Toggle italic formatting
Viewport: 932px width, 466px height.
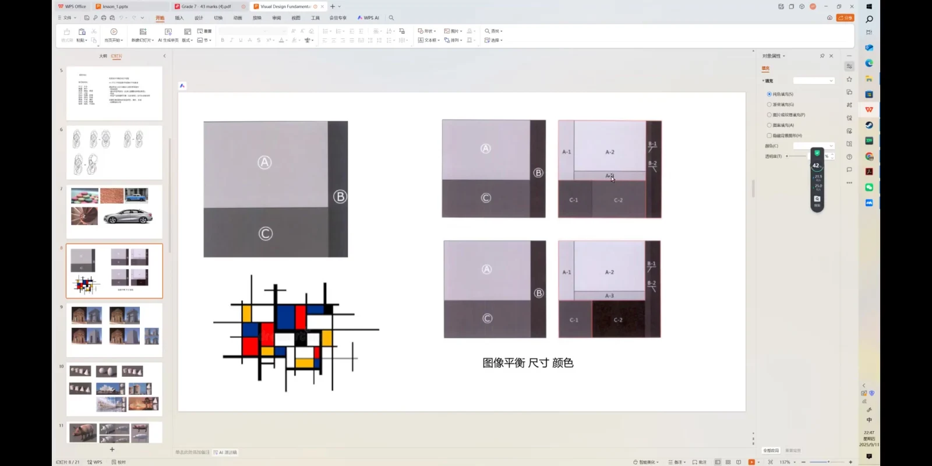231,40
